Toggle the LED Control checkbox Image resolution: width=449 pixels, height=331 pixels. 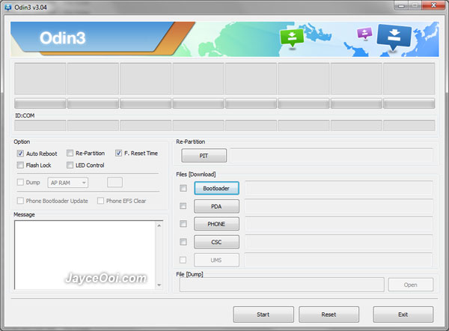[x=70, y=165]
